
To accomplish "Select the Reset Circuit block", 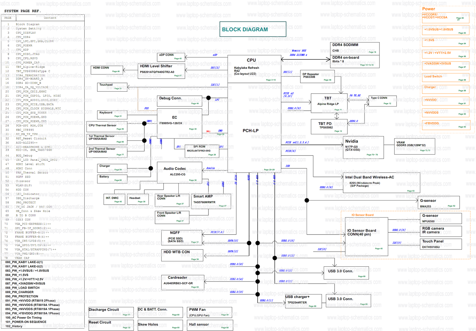I will pyautogui.click(x=110, y=325).
